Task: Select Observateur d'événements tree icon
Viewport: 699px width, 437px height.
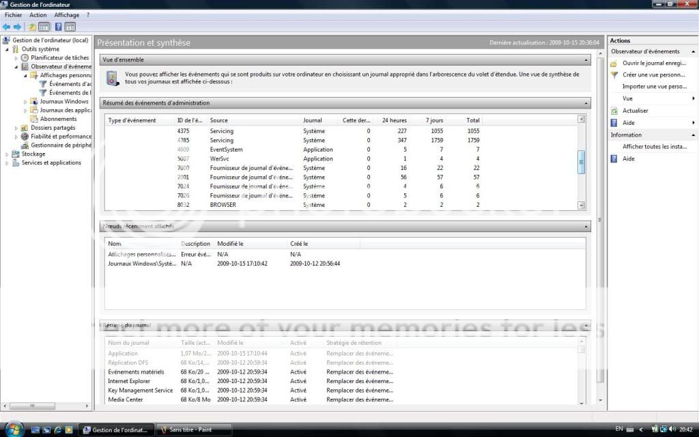Action: tap(25, 66)
